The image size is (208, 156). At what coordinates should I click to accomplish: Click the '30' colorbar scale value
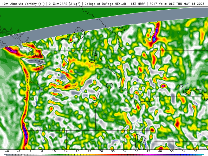coord(113,151)
